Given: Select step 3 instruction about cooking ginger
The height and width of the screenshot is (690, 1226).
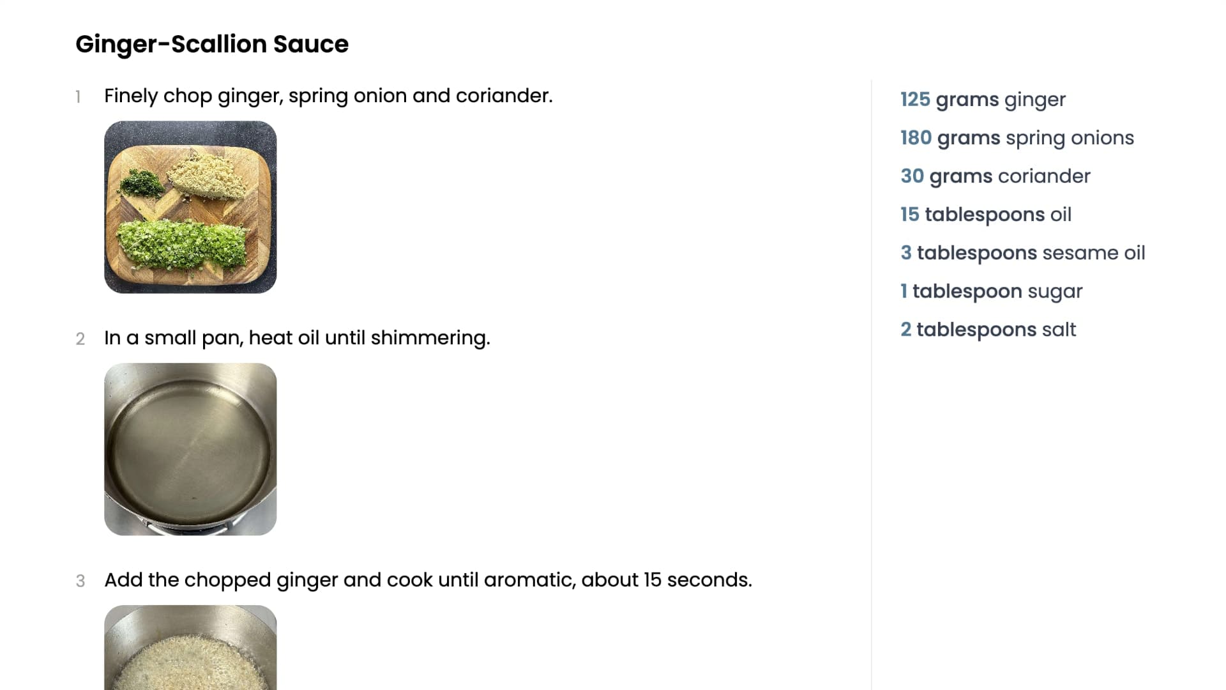Looking at the screenshot, I should [428, 580].
